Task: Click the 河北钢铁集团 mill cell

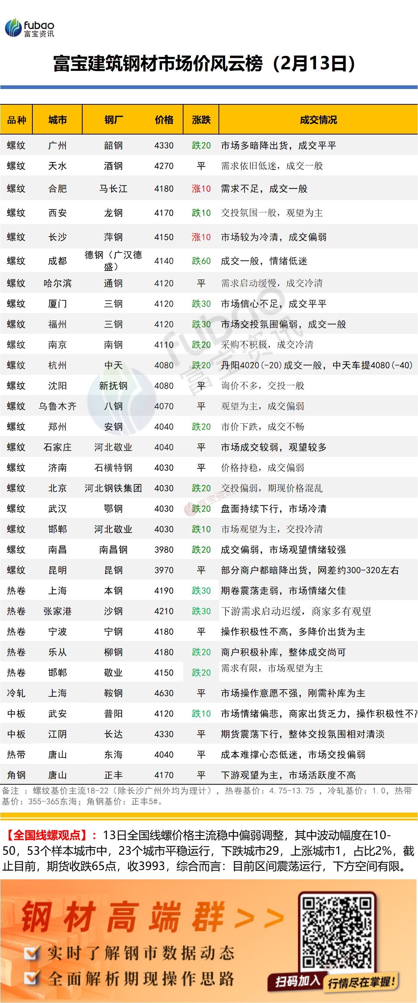Action: point(114,488)
